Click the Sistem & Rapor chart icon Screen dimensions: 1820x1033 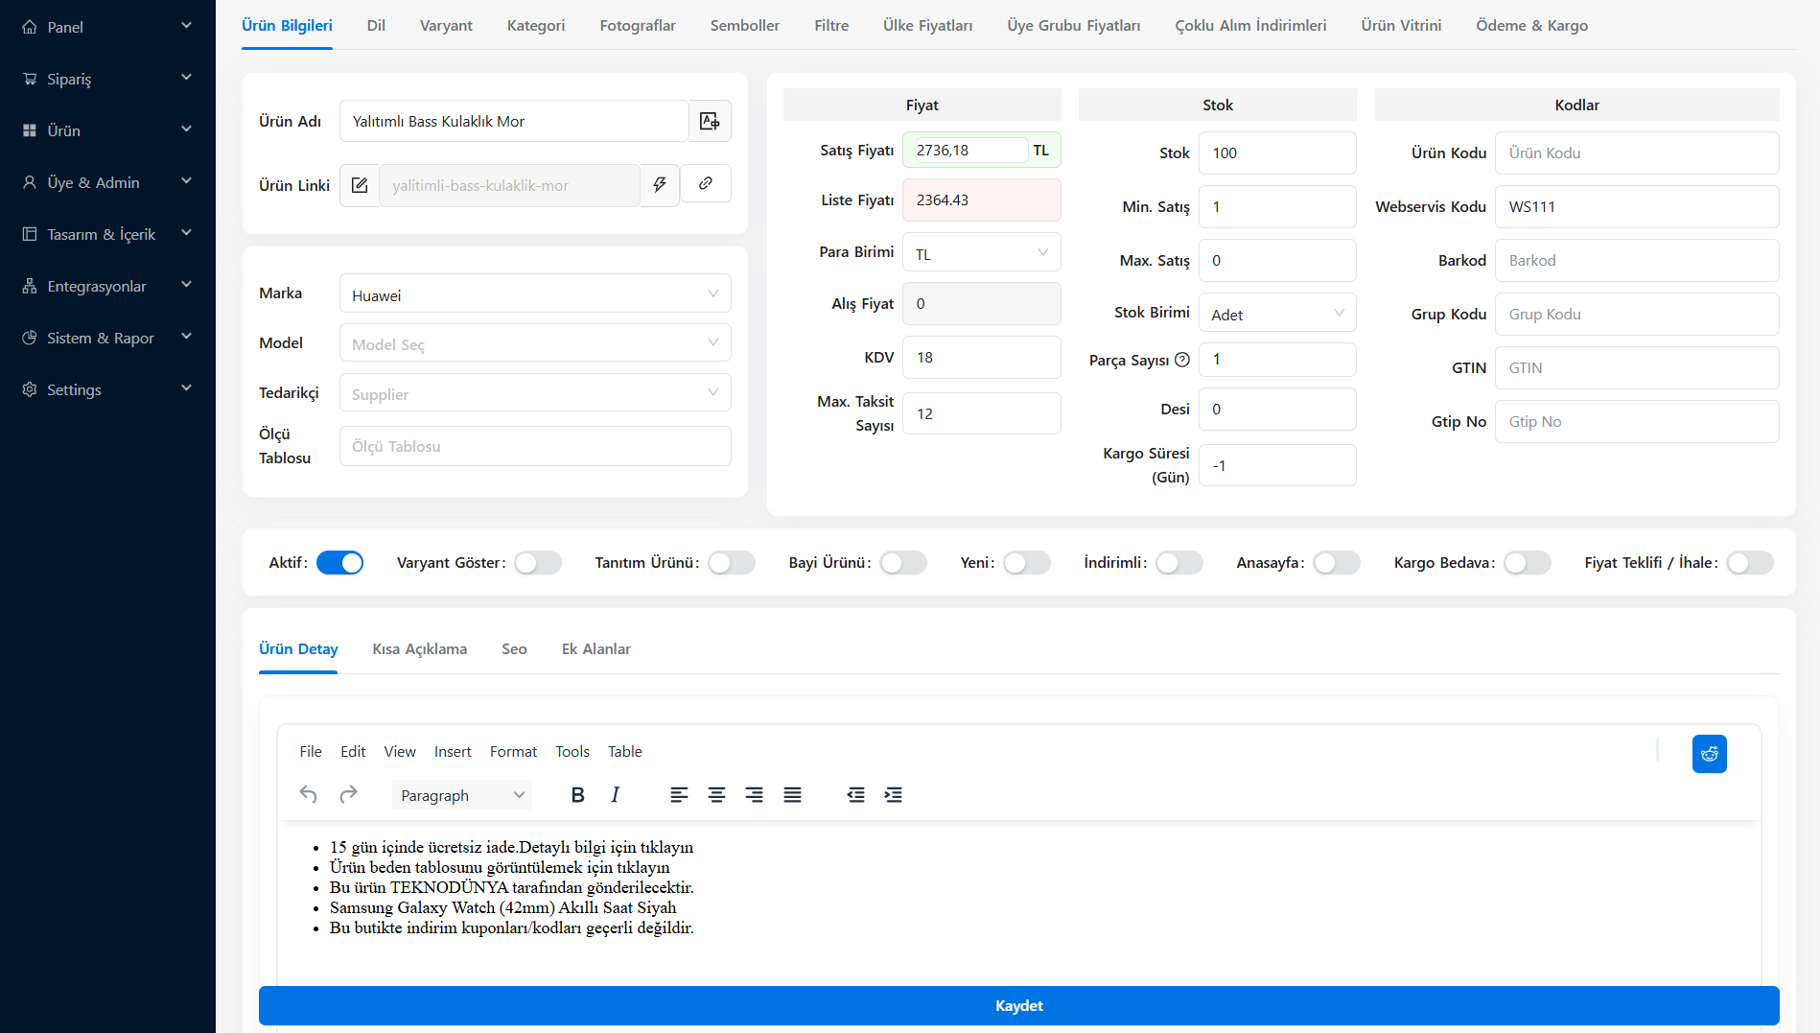pos(30,338)
